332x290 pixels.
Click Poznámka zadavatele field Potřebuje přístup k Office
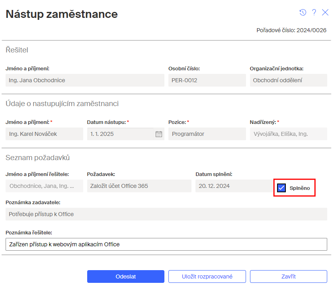click(166, 214)
